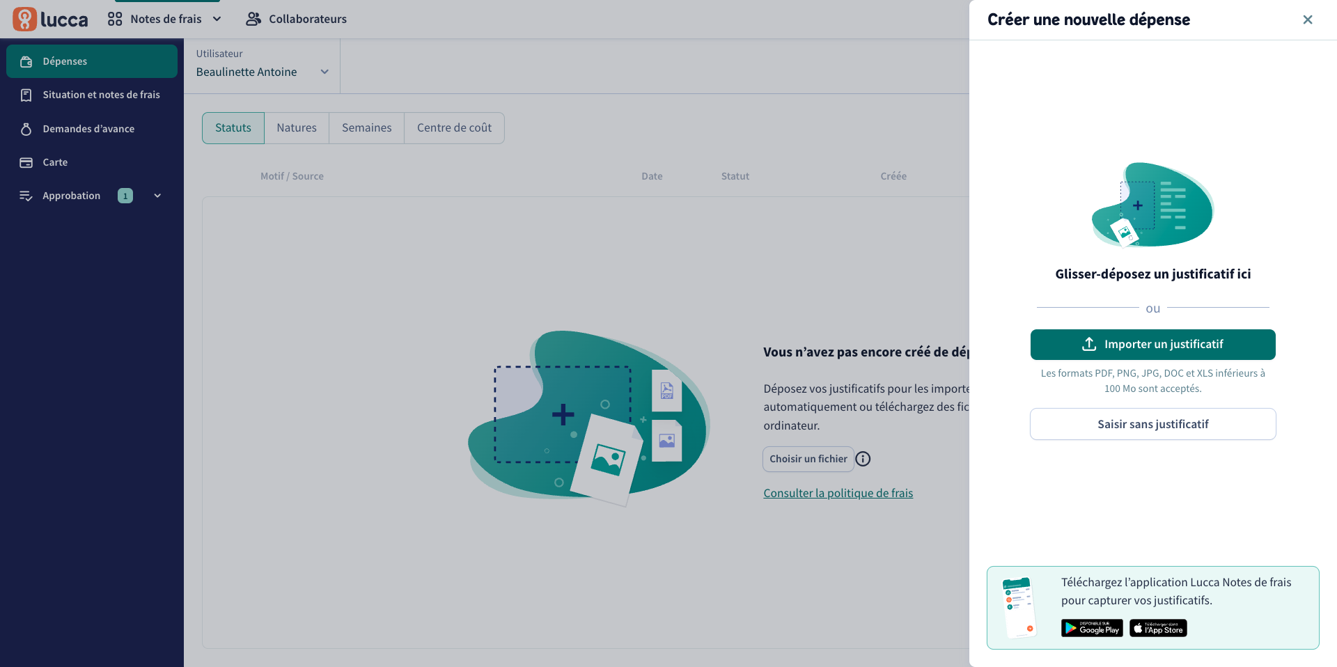
Task: Switch to the Centre de coût tab
Action: tap(454, 128)
